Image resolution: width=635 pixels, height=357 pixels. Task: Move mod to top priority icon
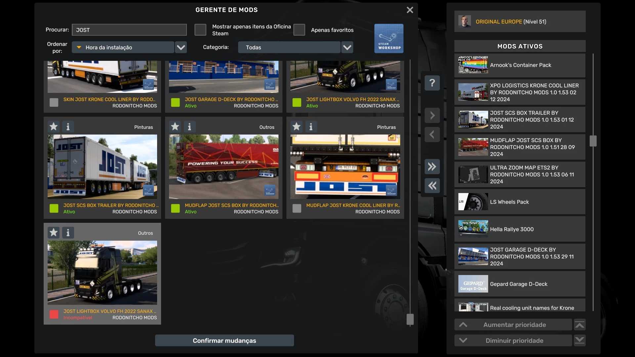(x=579, y=325)
